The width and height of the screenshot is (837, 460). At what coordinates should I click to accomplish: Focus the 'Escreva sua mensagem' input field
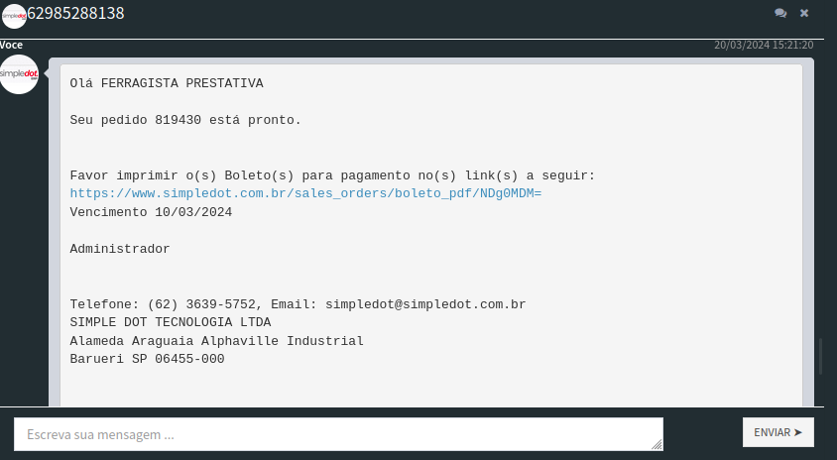pos(337,434)
